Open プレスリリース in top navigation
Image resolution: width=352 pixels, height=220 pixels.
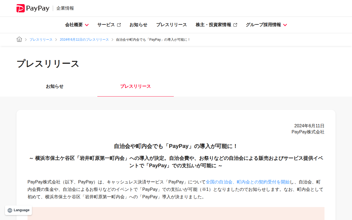point(172,25)
